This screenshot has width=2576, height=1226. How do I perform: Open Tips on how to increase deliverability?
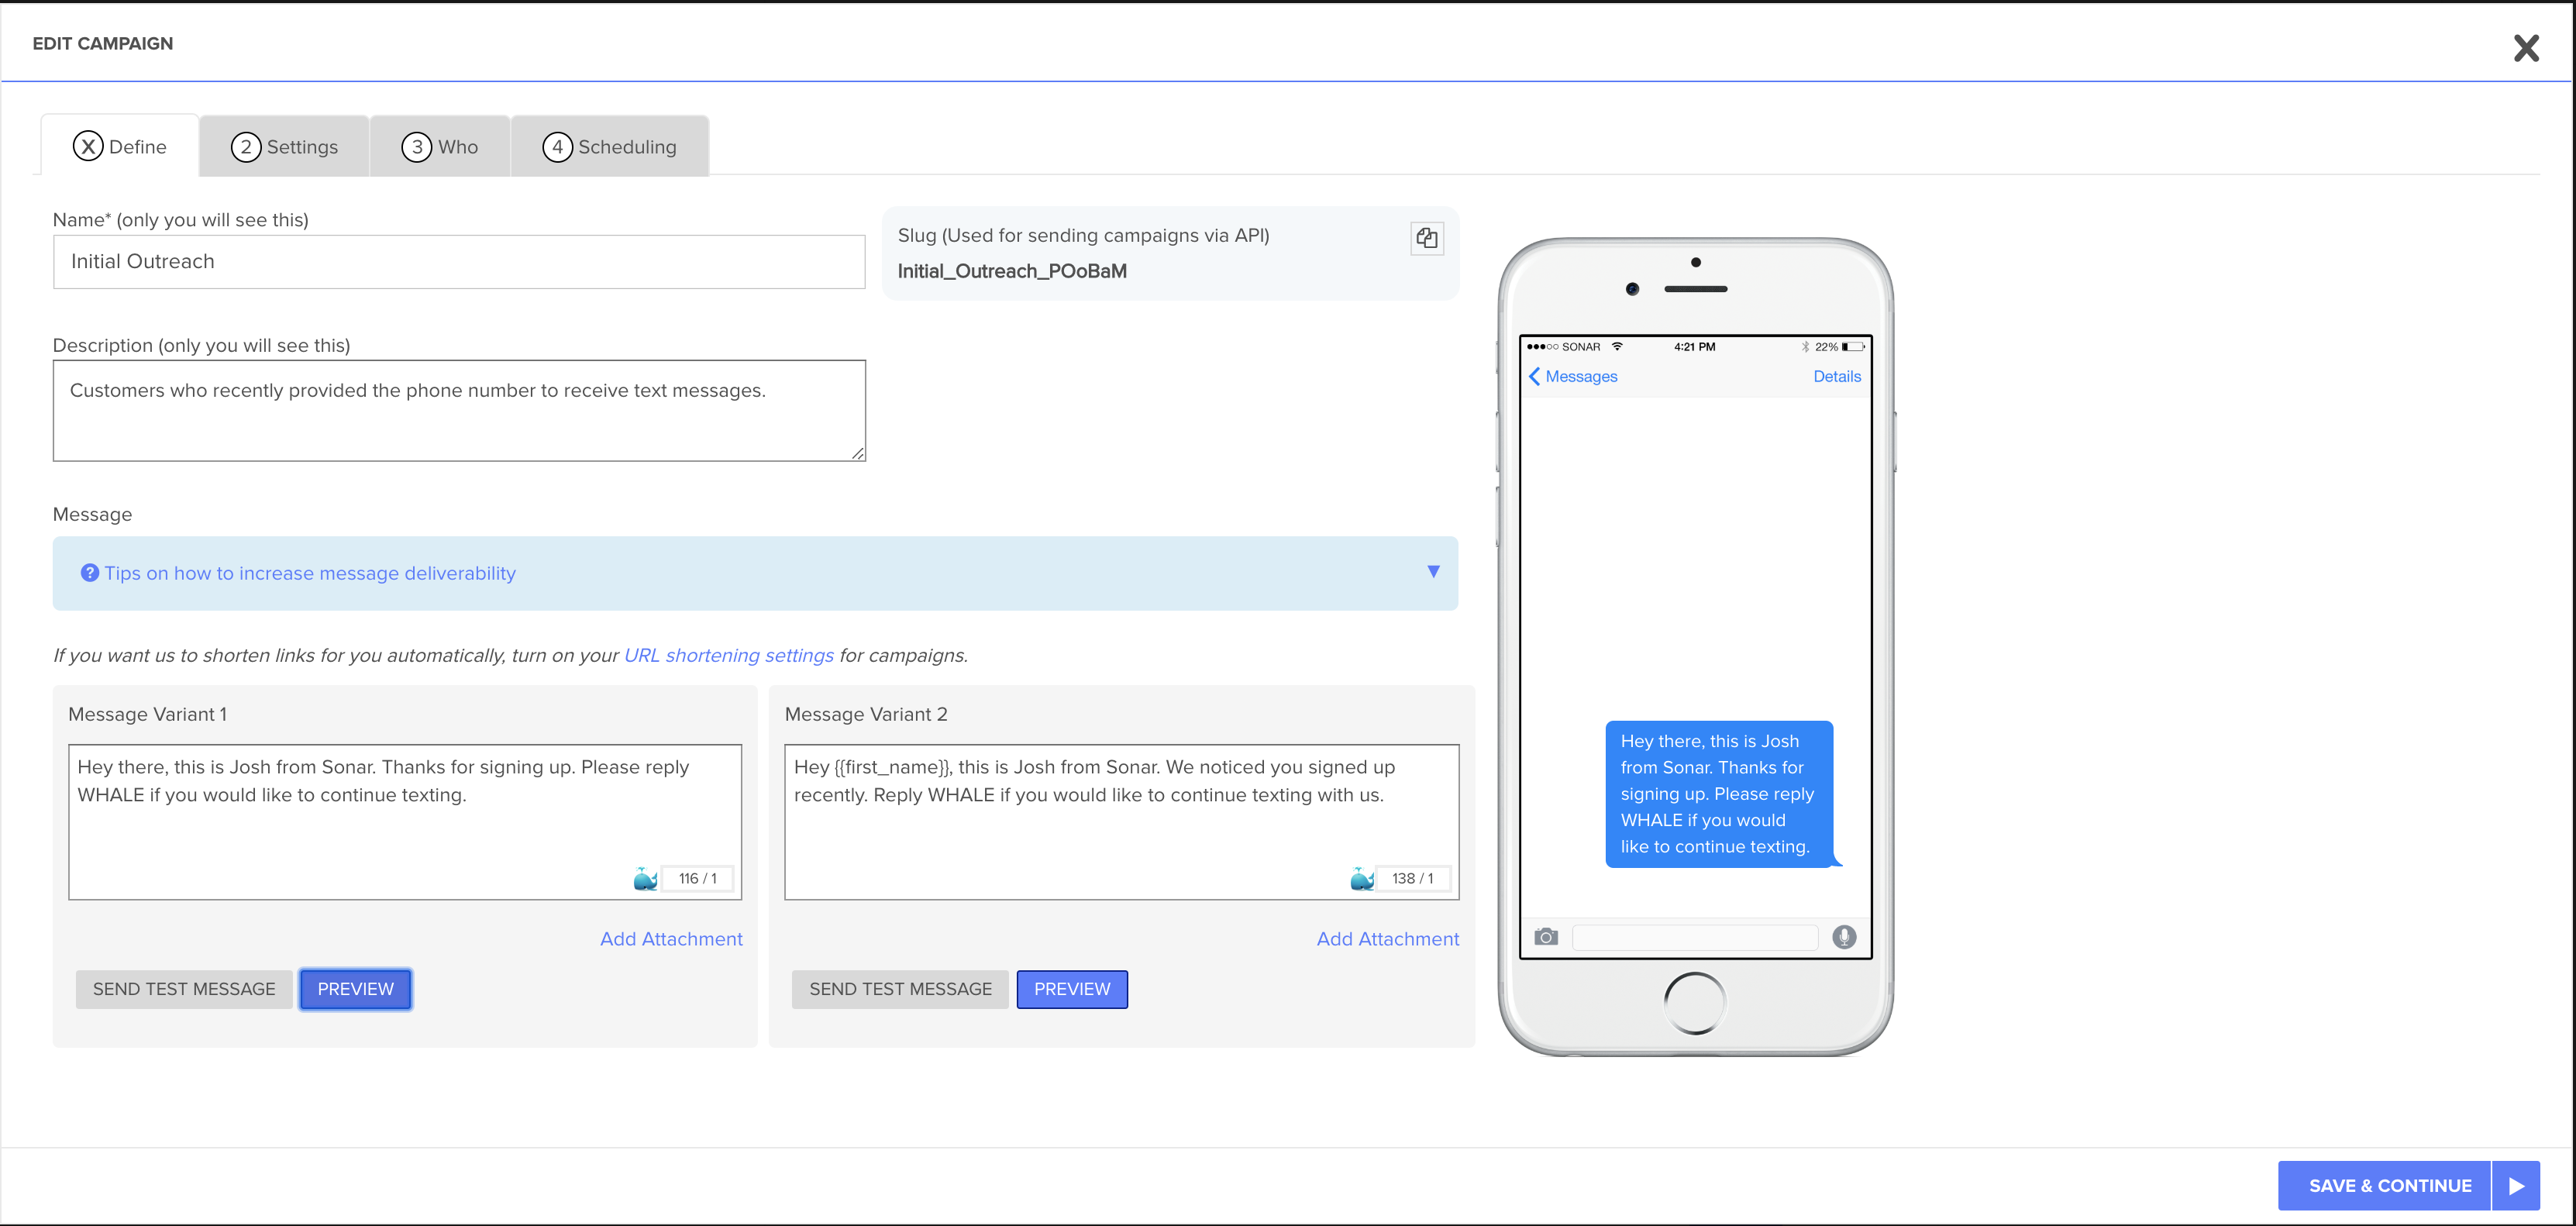click(310, 573)
